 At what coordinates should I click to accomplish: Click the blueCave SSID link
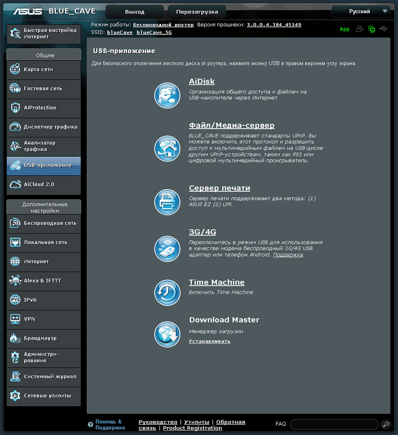click(120, 32)
